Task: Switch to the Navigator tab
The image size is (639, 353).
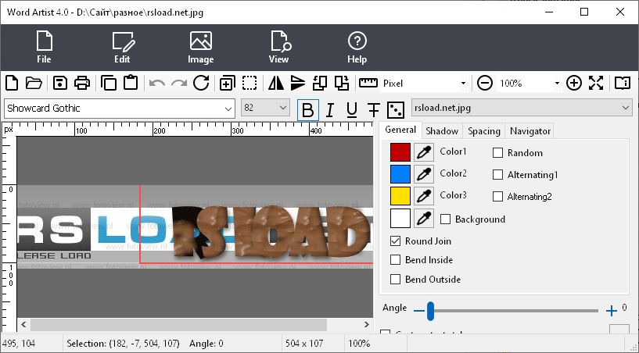Action: click(530, 131)
